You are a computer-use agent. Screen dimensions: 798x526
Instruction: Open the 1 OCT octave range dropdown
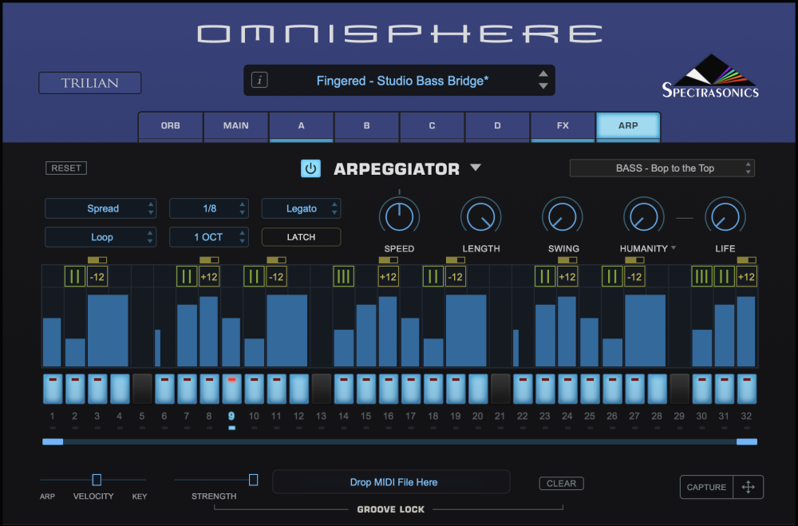pyautogui.click(x=208, y=237)
